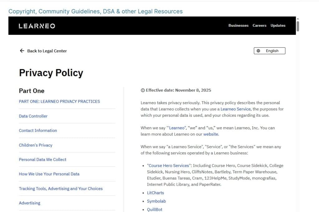Click the embedded page scrollbar thumb
Screen dimensions: 319x212
pos(298,26)
